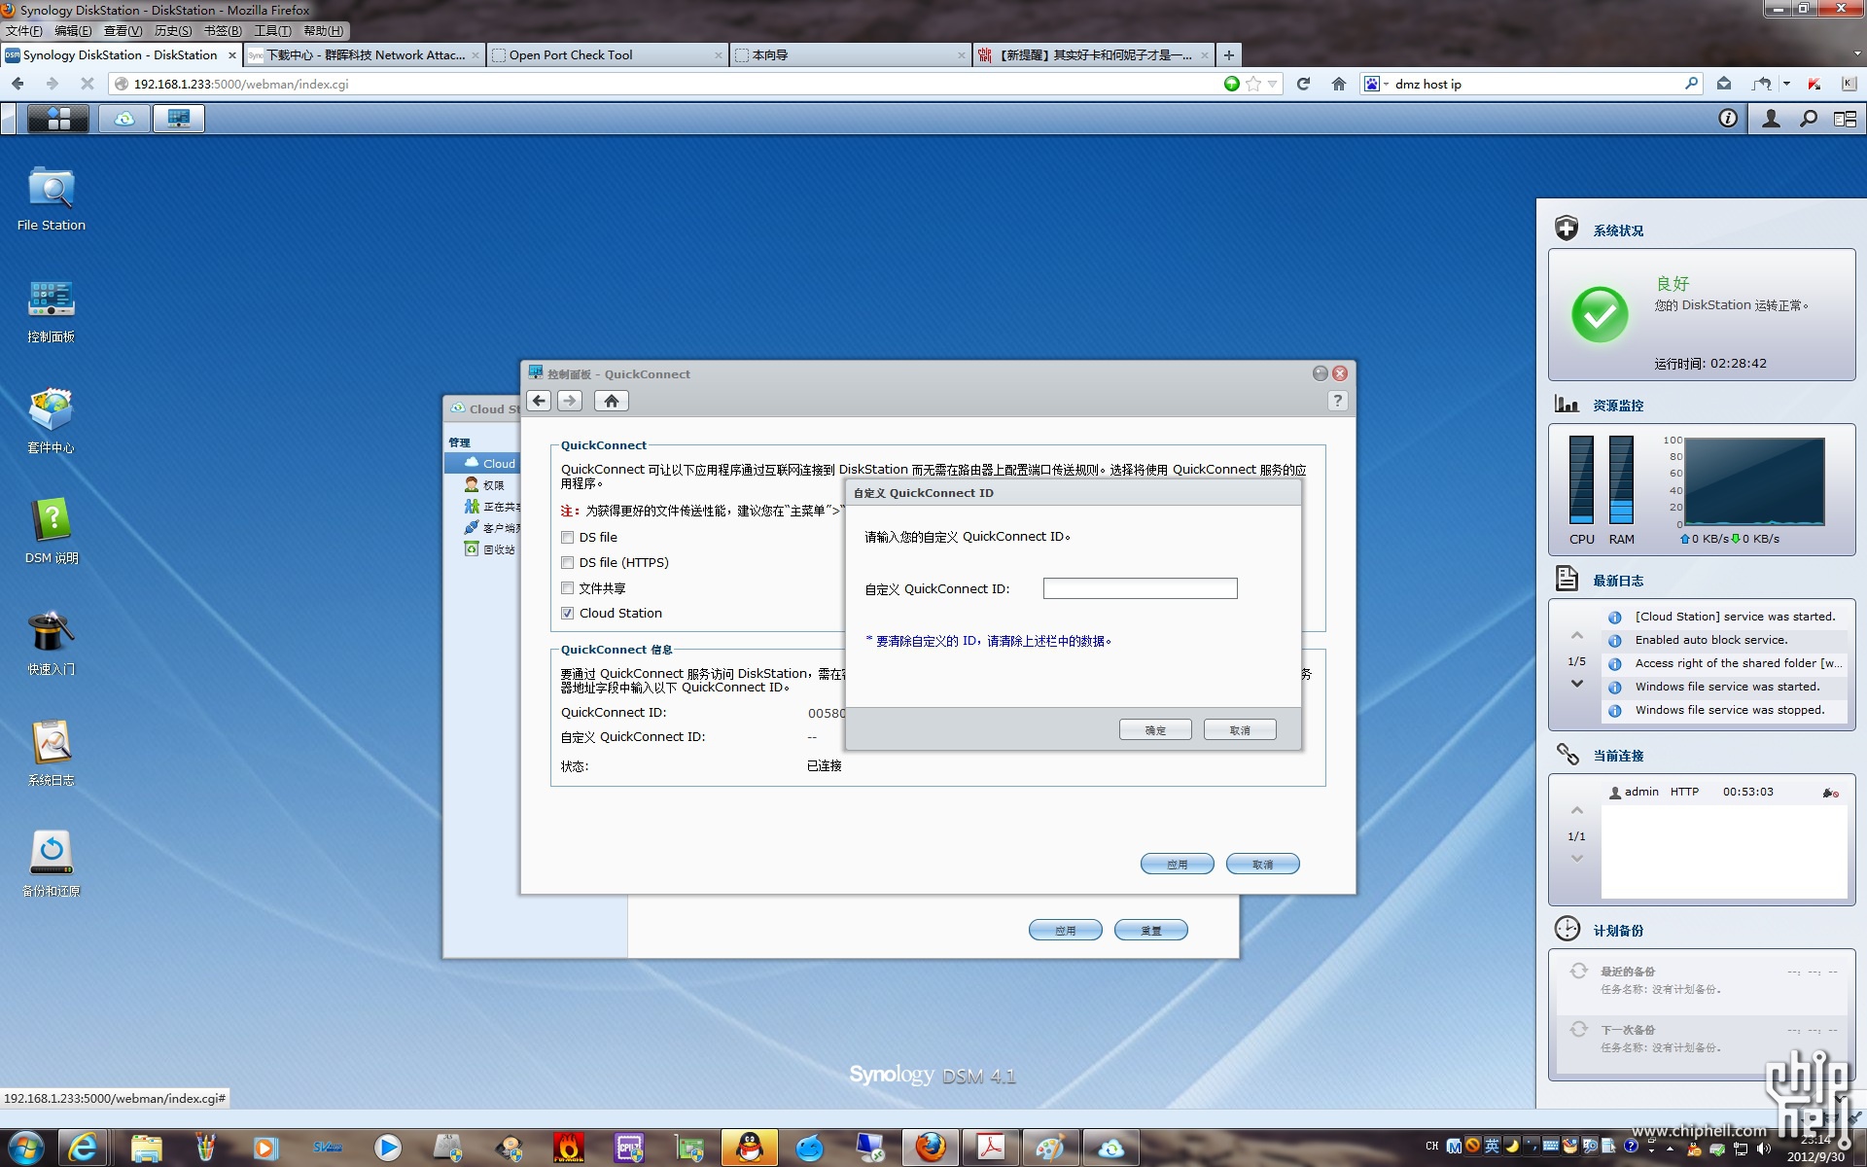Click 应用 in QuickConnect window
1867x1167 pixels.
click(1178, 865)
